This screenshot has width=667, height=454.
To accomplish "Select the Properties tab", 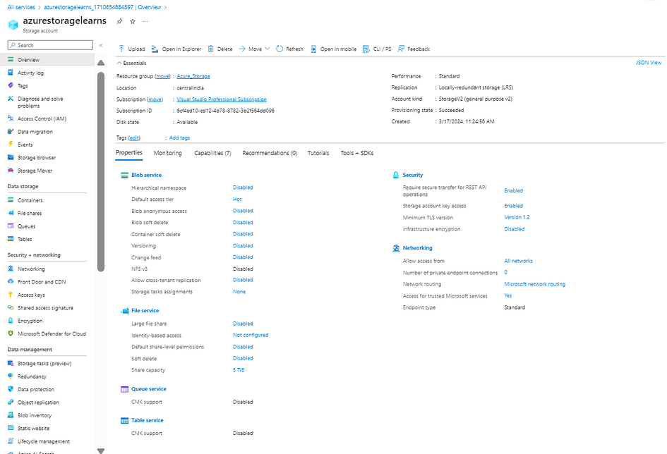I will click(x=129, y=152).
